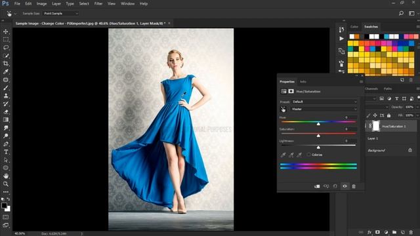
Task: Open the Image menu
Action: point(41,4)
